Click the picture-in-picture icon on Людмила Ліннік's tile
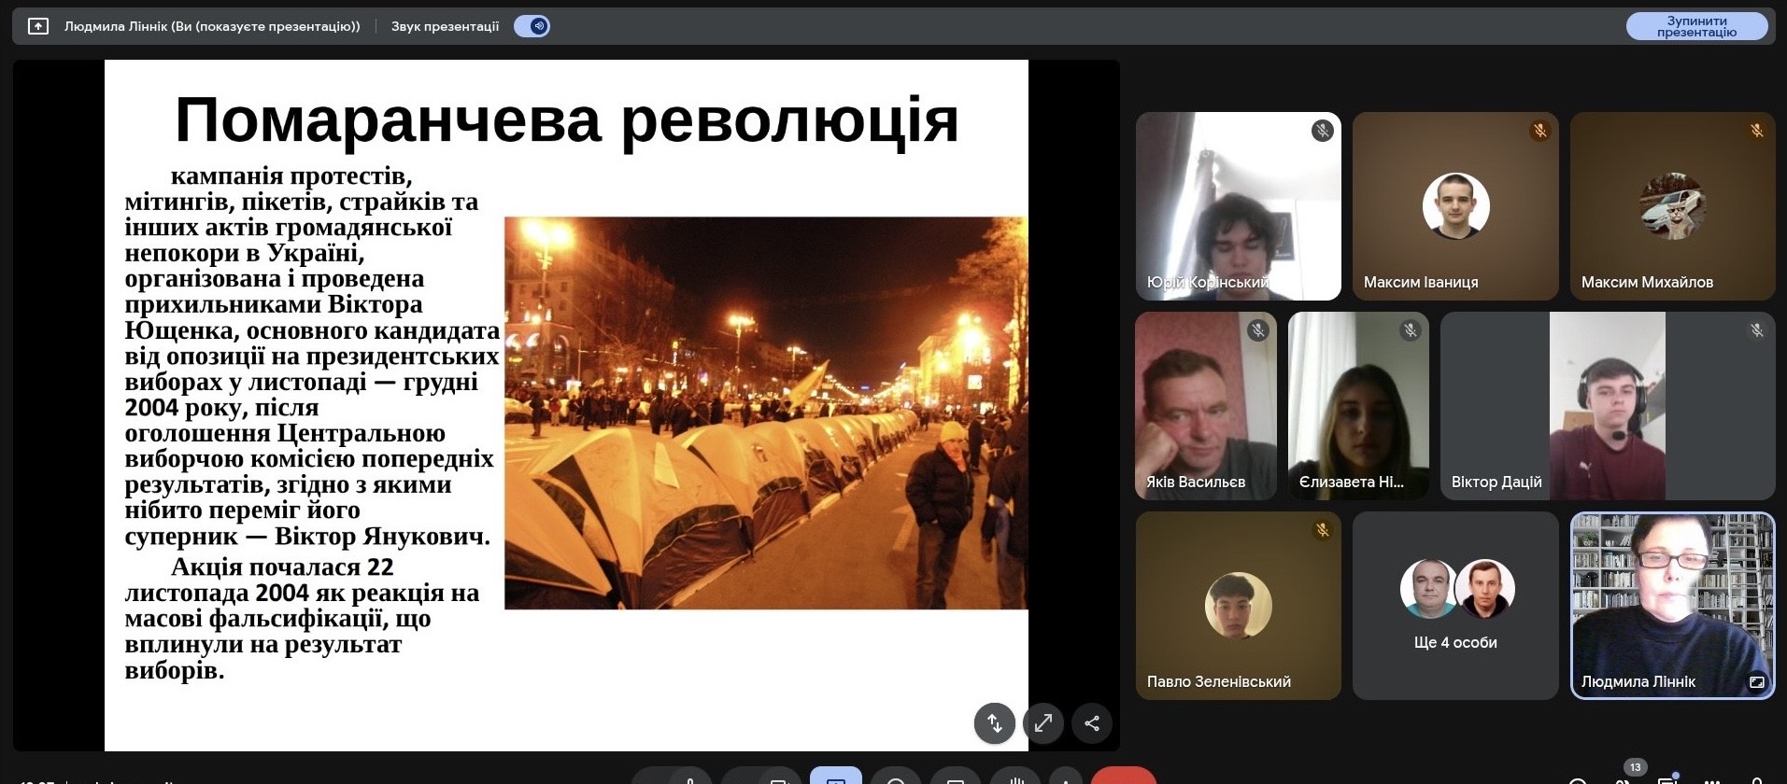 tap(1756, 682)
